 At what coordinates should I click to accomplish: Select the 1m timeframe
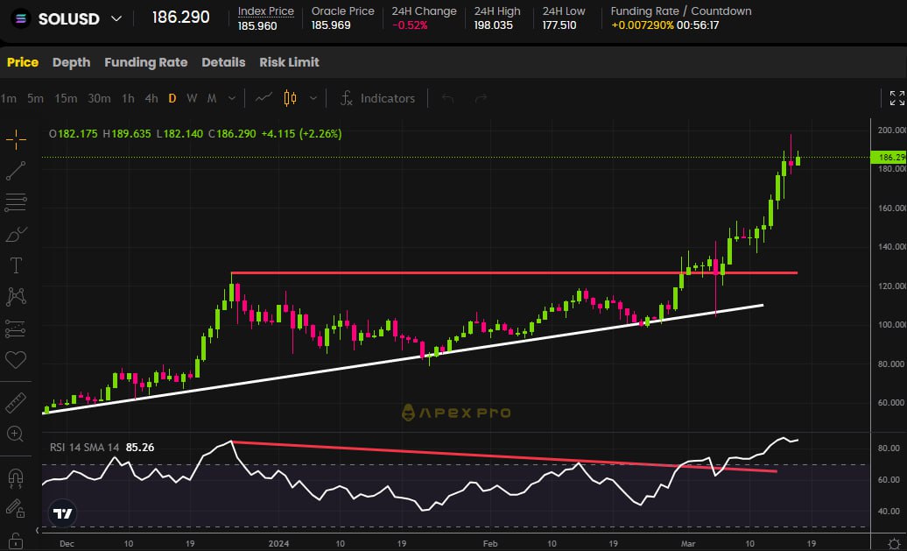[x=9, y=98]
